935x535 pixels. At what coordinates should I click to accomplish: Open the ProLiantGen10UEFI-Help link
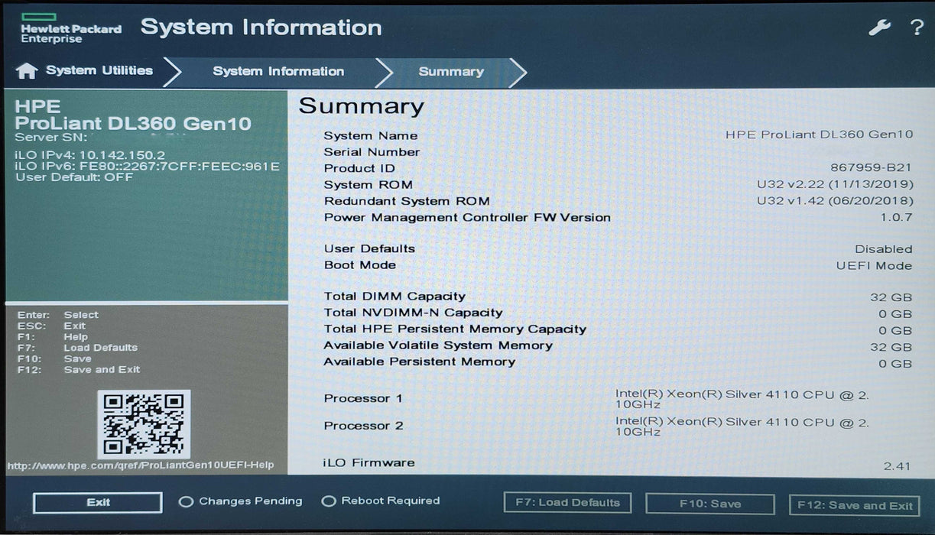tap(141, 465)
